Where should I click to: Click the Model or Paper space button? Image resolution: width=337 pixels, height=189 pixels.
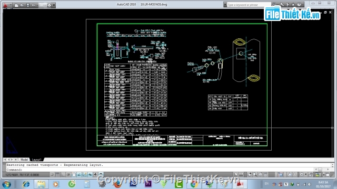236,175
